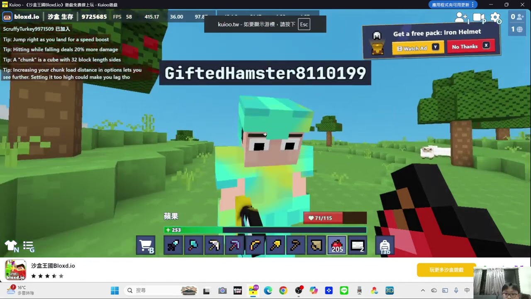Click the friends count add icon

click(518, 17)
